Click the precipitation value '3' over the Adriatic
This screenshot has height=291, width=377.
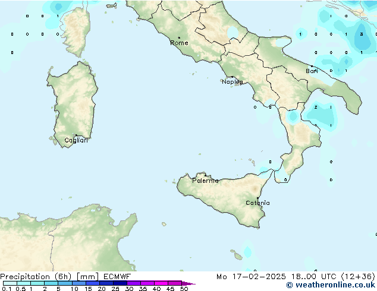click(x=362, y=34)
